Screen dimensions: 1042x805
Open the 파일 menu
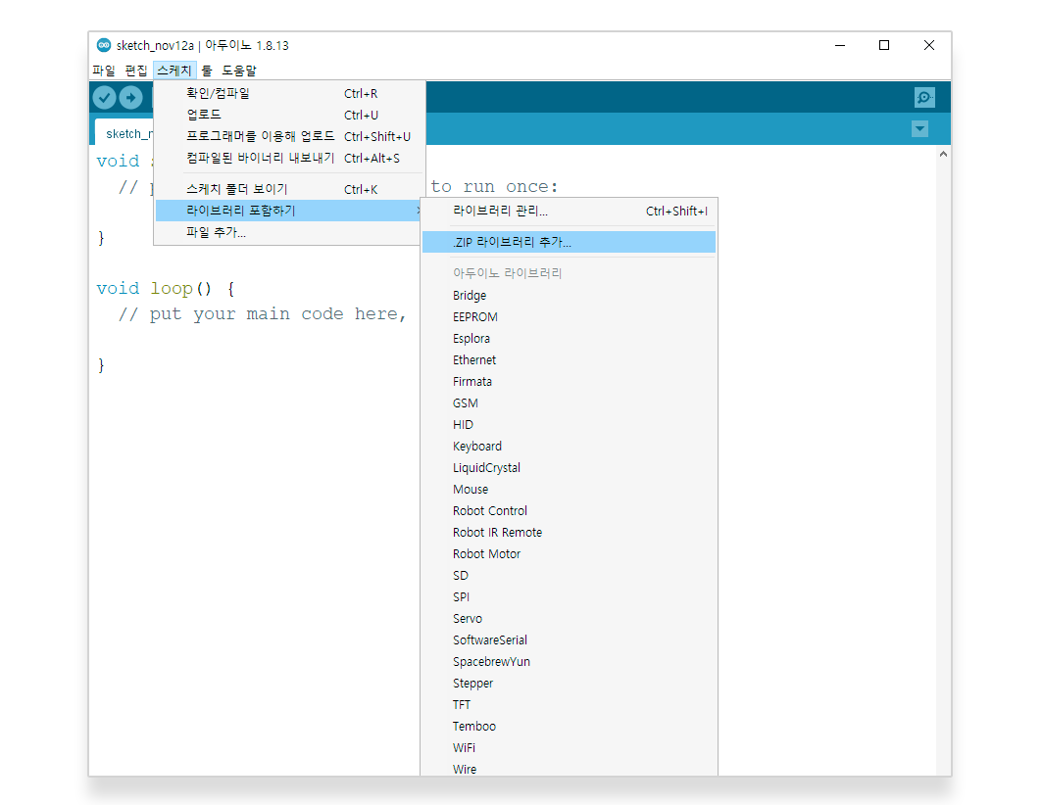click(104, 71)
